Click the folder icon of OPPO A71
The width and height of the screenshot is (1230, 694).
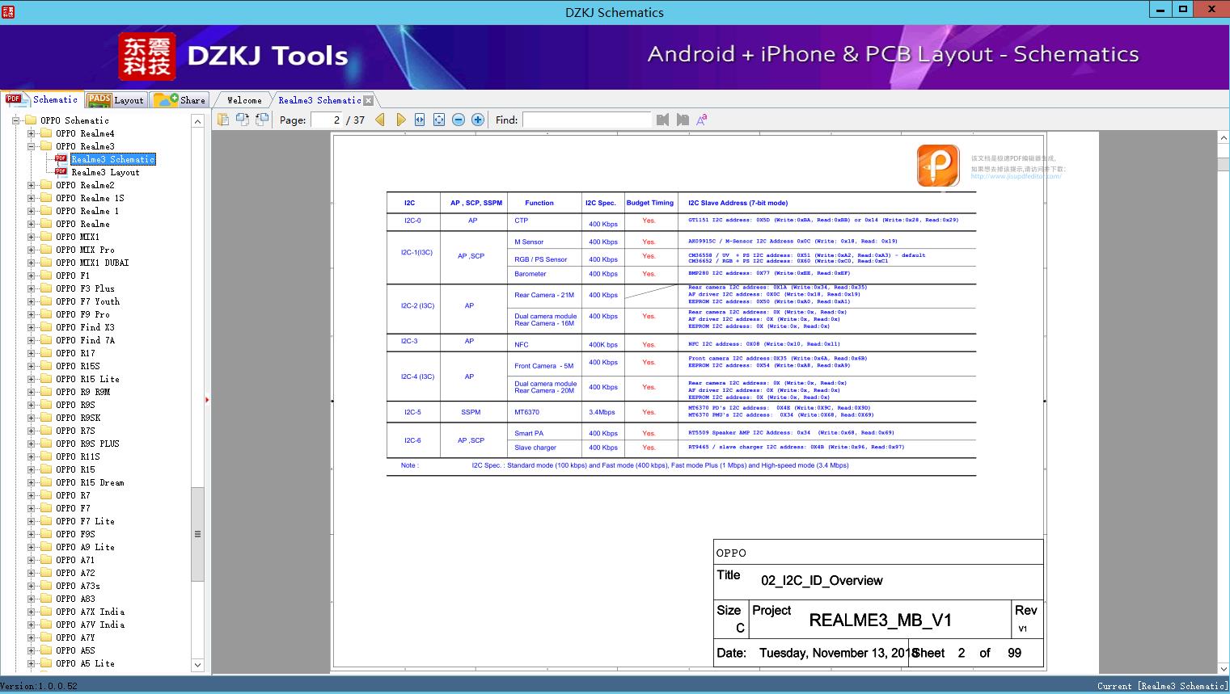[x=47, y=560]
